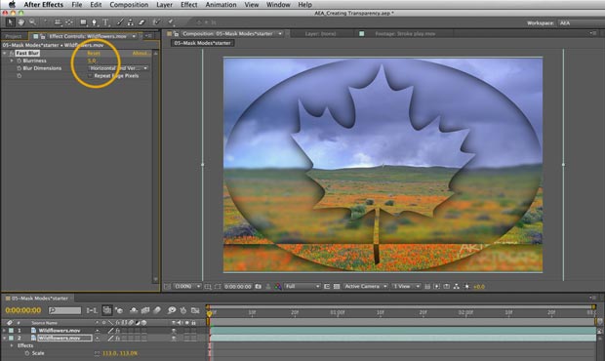Toggle Draft 3D button in timeline
This screenshot has width=605, height=361.
[120, 310]
